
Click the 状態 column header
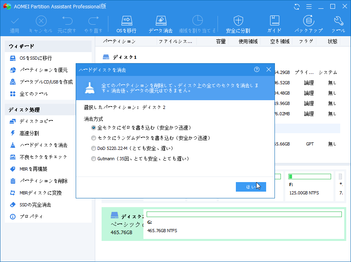332,41
